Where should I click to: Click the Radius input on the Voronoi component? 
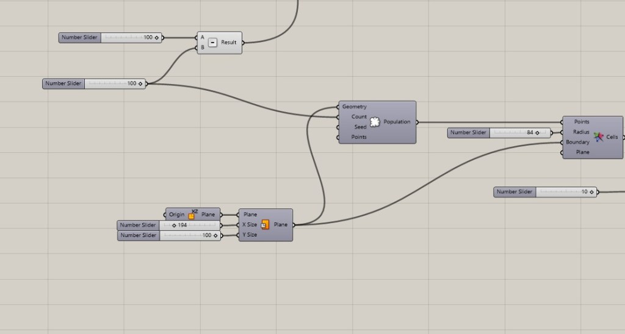click(580, 132)
